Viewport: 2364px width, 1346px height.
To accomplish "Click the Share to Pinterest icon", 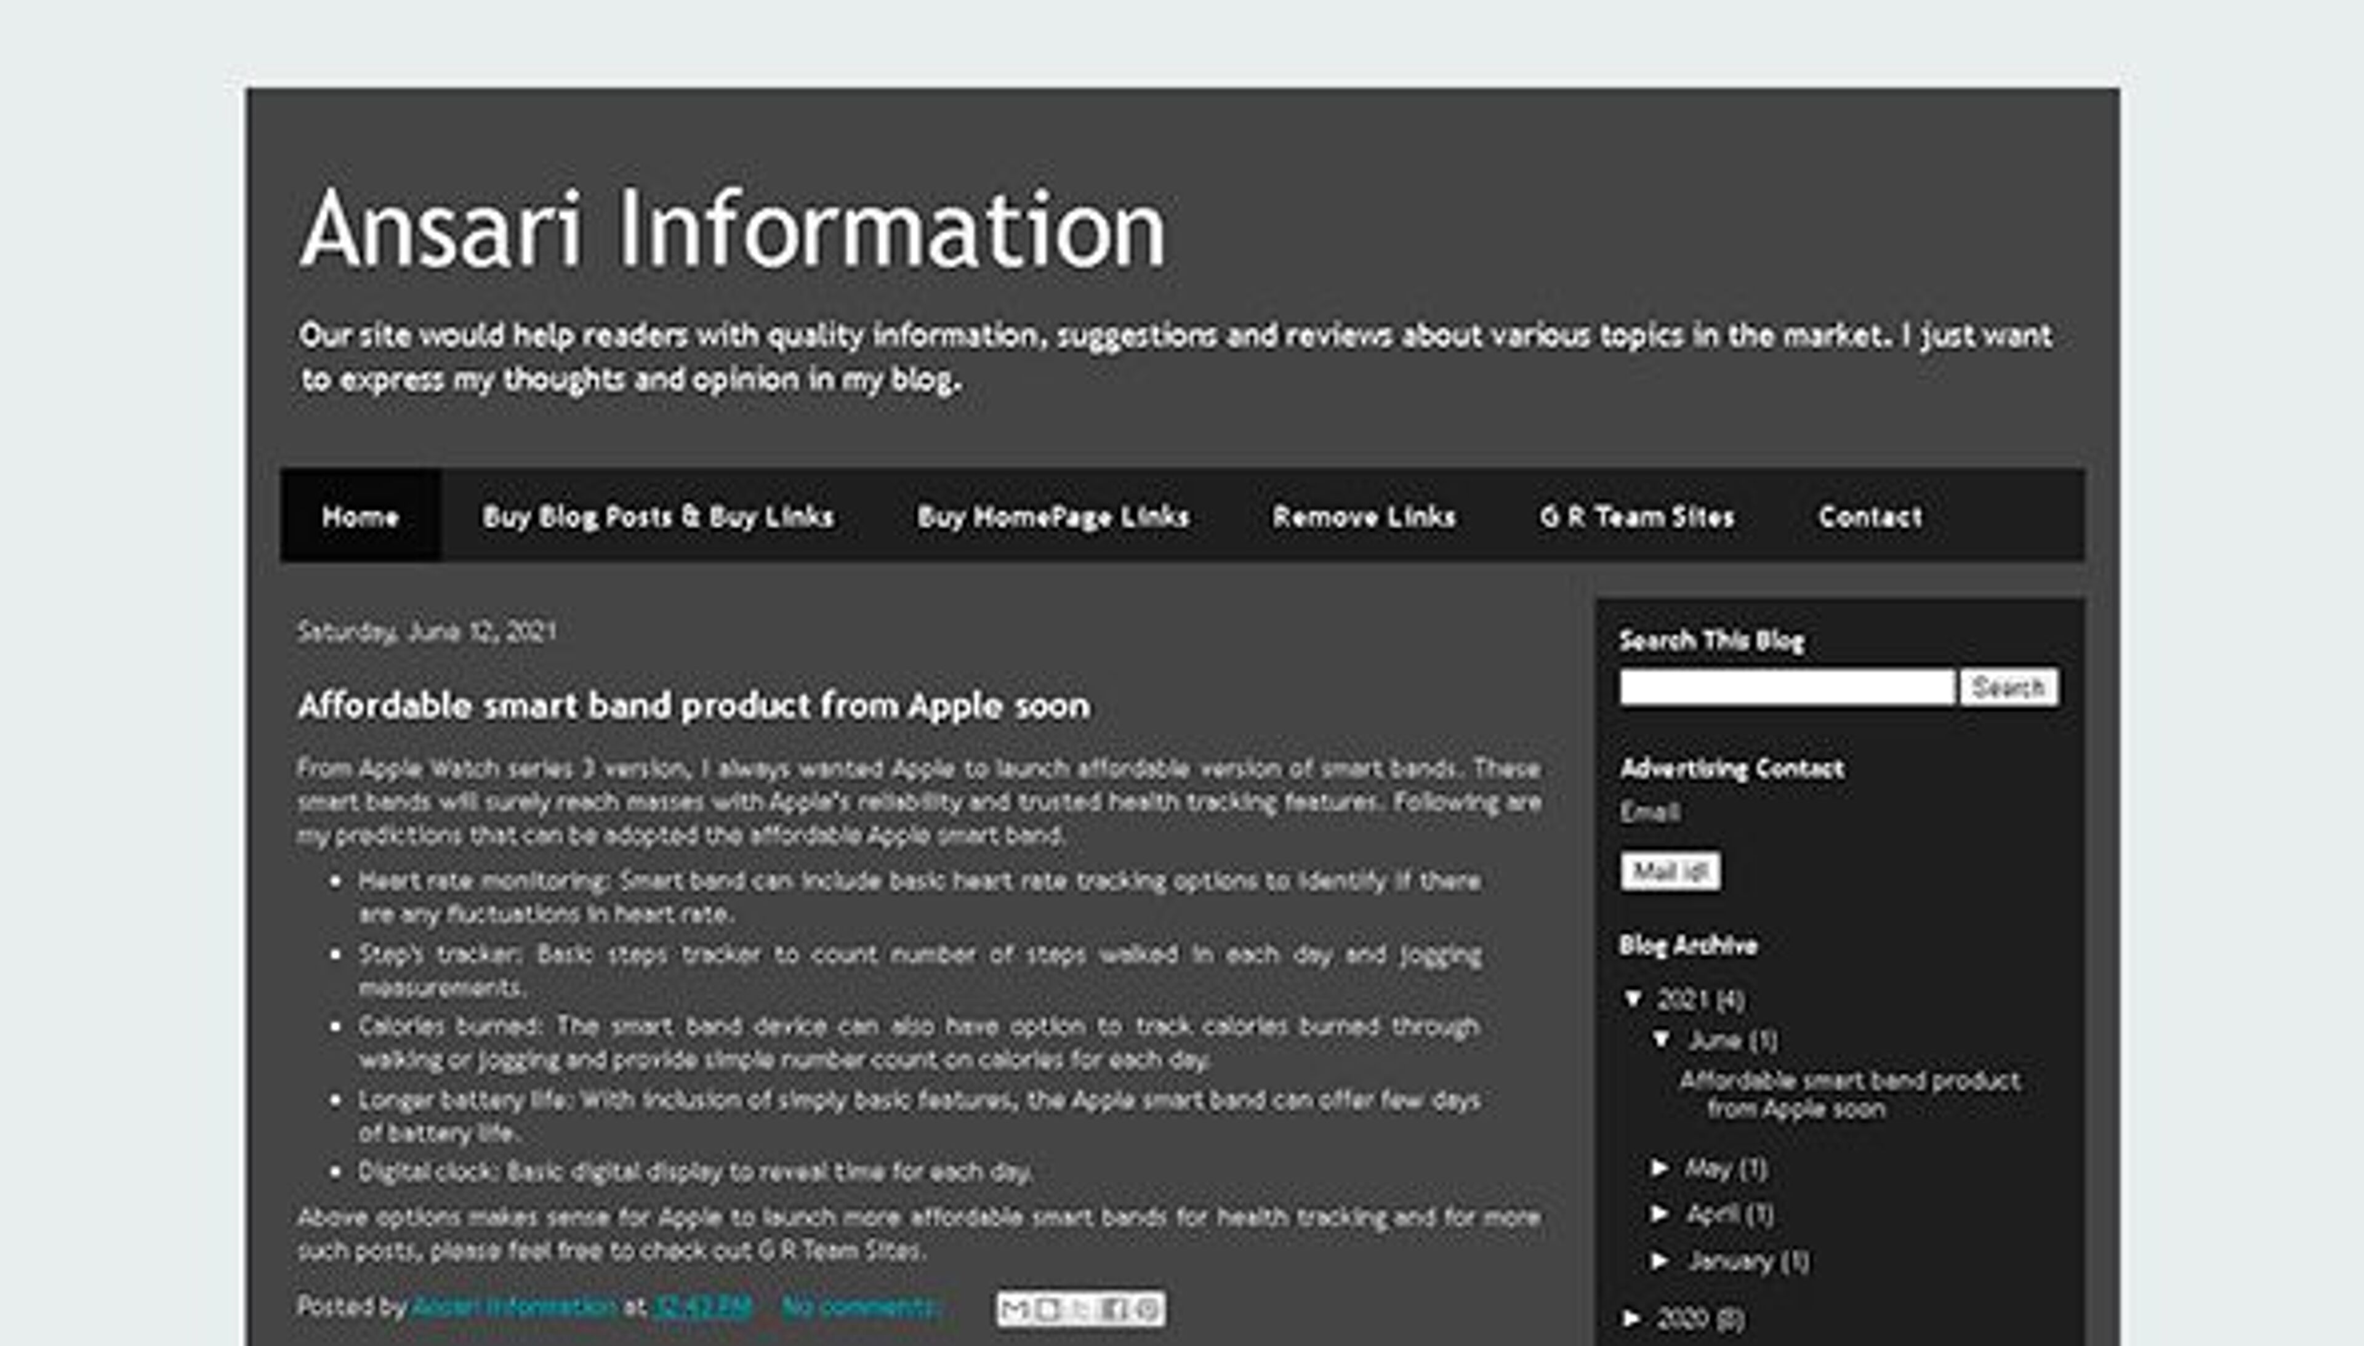I will [x=1148, y=1309].
